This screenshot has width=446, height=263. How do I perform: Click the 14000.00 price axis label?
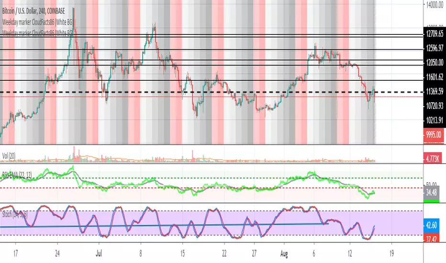(435, 5)
